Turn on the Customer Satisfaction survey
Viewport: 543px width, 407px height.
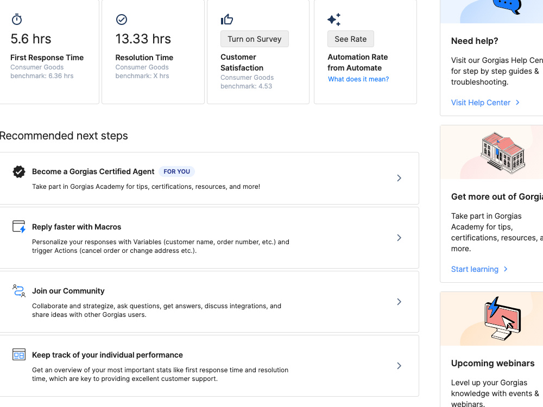[x=255, y=39]
